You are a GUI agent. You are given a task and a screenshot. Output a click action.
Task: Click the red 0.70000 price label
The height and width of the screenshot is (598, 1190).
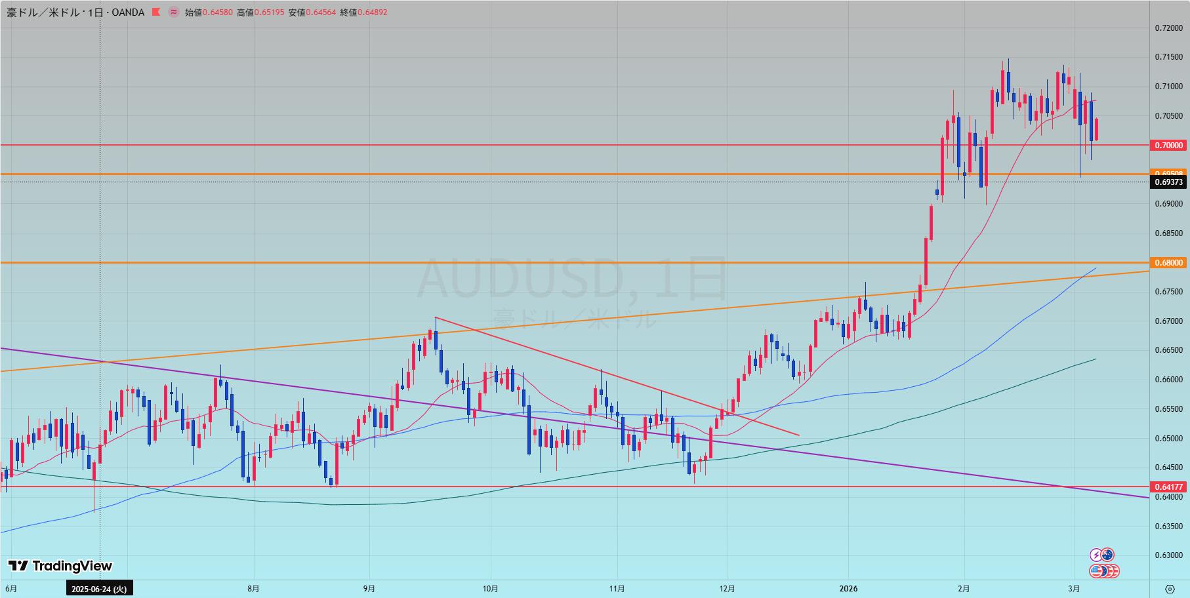coord(1169,145)
